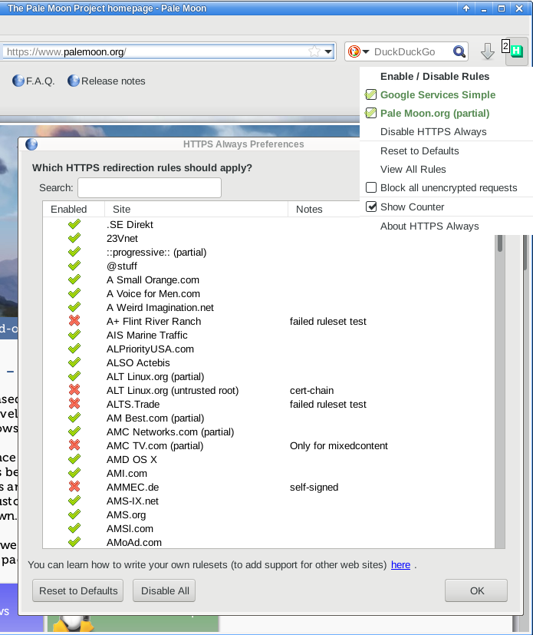Image resolution: width=533 pixels, height=635 pixels.
Task: Sort by the Notes column header
Action: pos(324,209)
